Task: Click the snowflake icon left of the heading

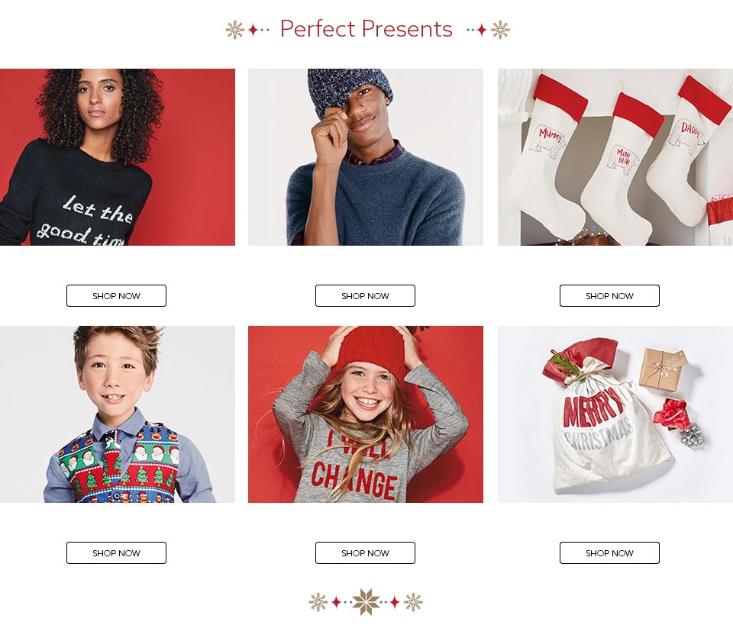Action: pos(234,30)
